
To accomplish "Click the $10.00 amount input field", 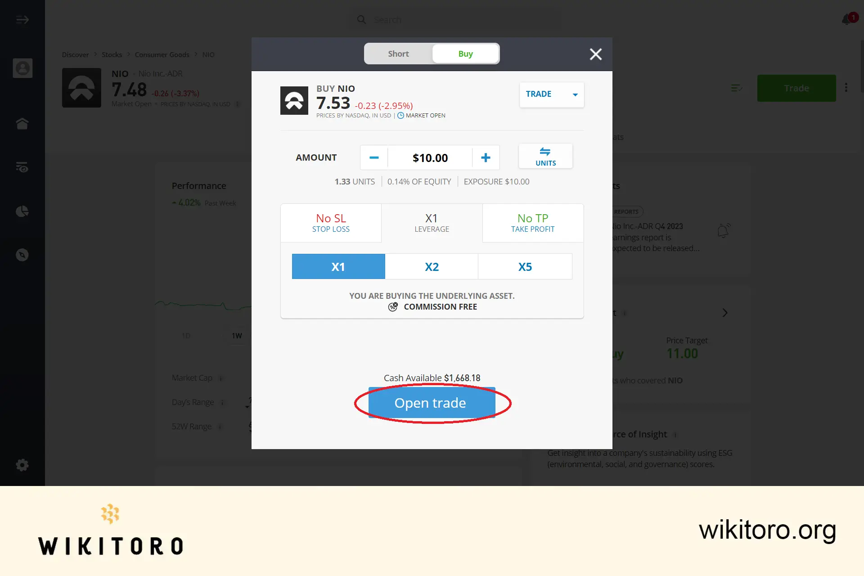I will (x=429, y=157).
